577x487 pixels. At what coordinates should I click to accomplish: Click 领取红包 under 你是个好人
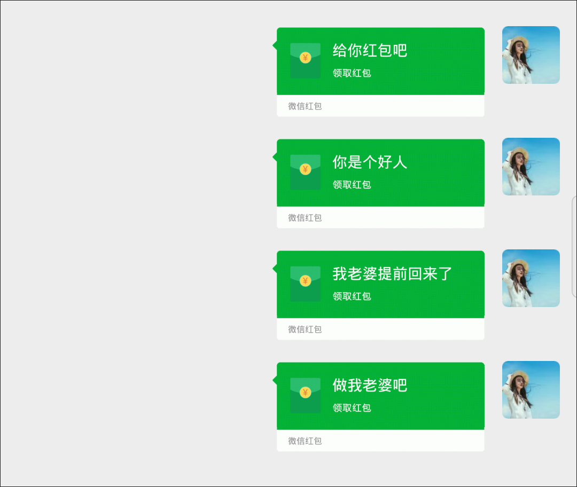click(352, 185)
